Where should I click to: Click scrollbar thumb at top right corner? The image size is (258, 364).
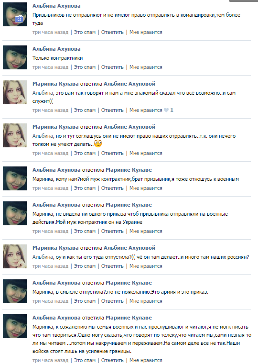243,0
